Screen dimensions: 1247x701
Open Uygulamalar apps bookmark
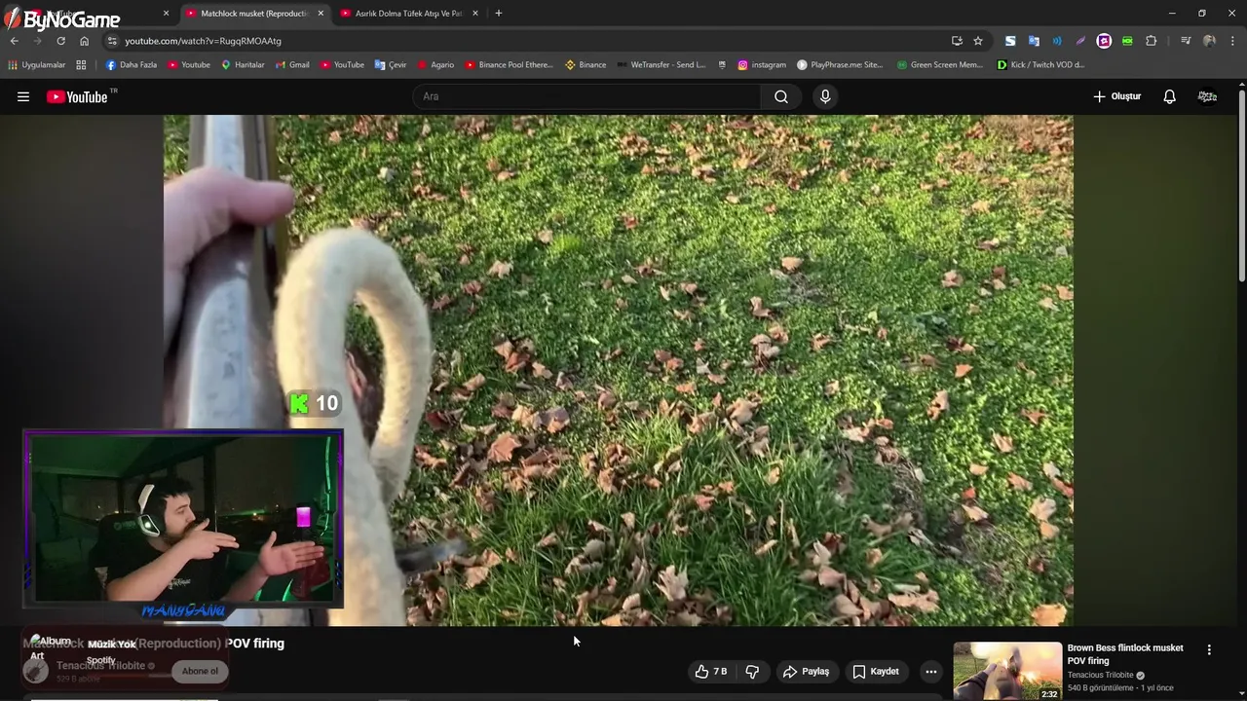pyautogui.click(x=36, y=65)
